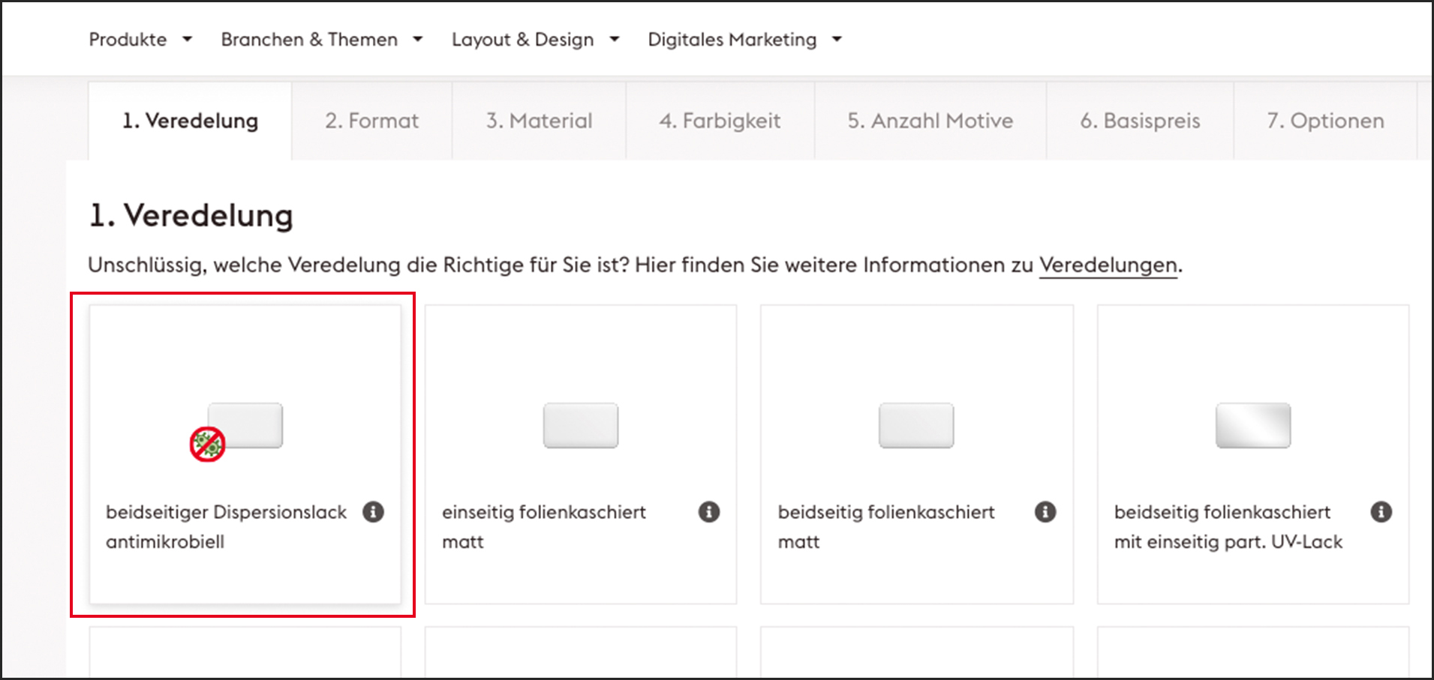The width and height of the screenshot is (1434, 680).
Task: Switch to the 2. Format tab
Action: point(371,121)
